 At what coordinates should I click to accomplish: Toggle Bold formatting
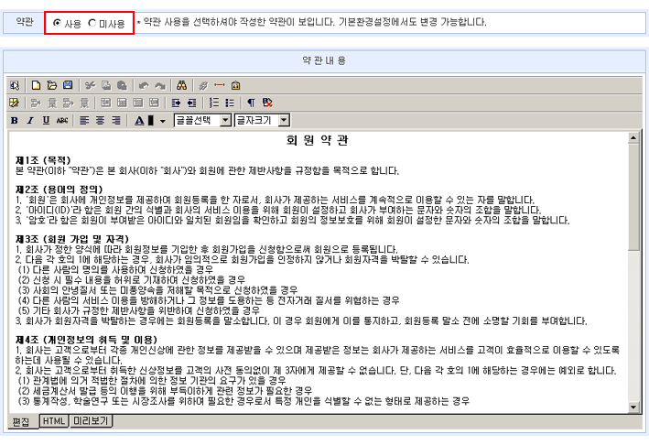click(x=15, y=120)
